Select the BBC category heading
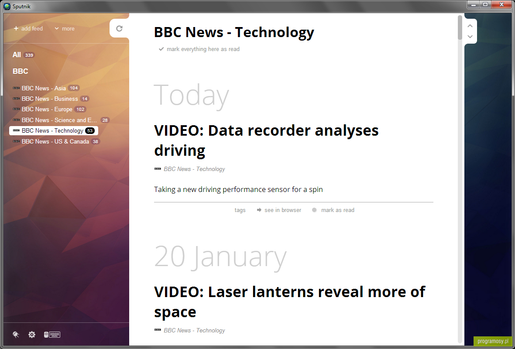The height and width of the screenshot is (349, 515). pyautogui.click(x=21, y=71)
